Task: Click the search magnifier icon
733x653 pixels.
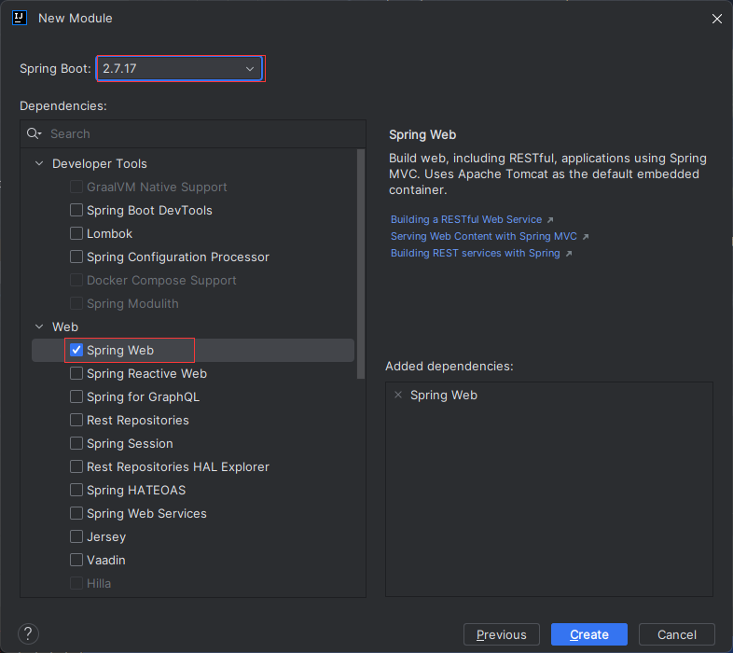Action: click(34, 133)
